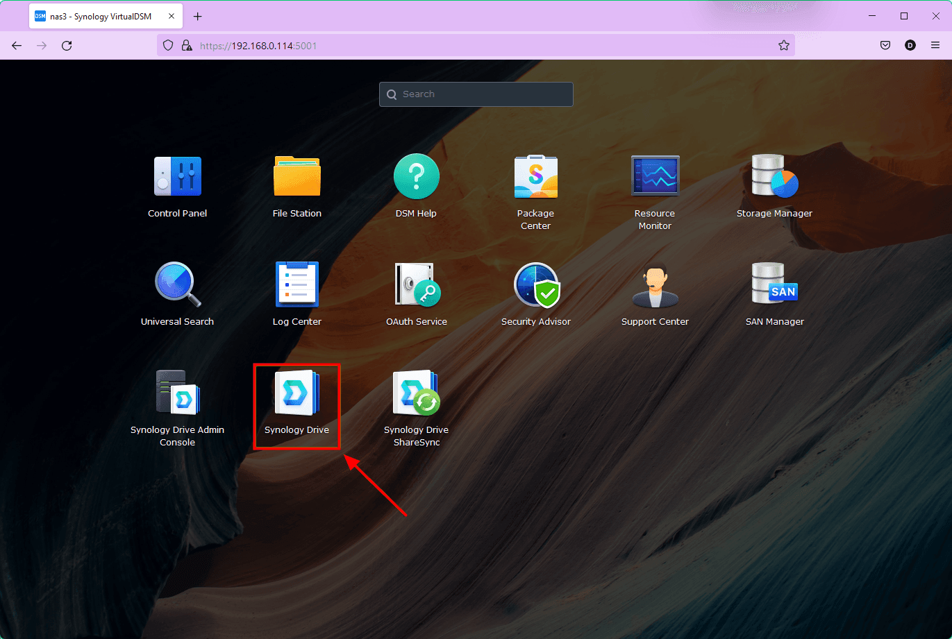Open Support Center
This screenshot has width=952, height=639.
[655, 284]
